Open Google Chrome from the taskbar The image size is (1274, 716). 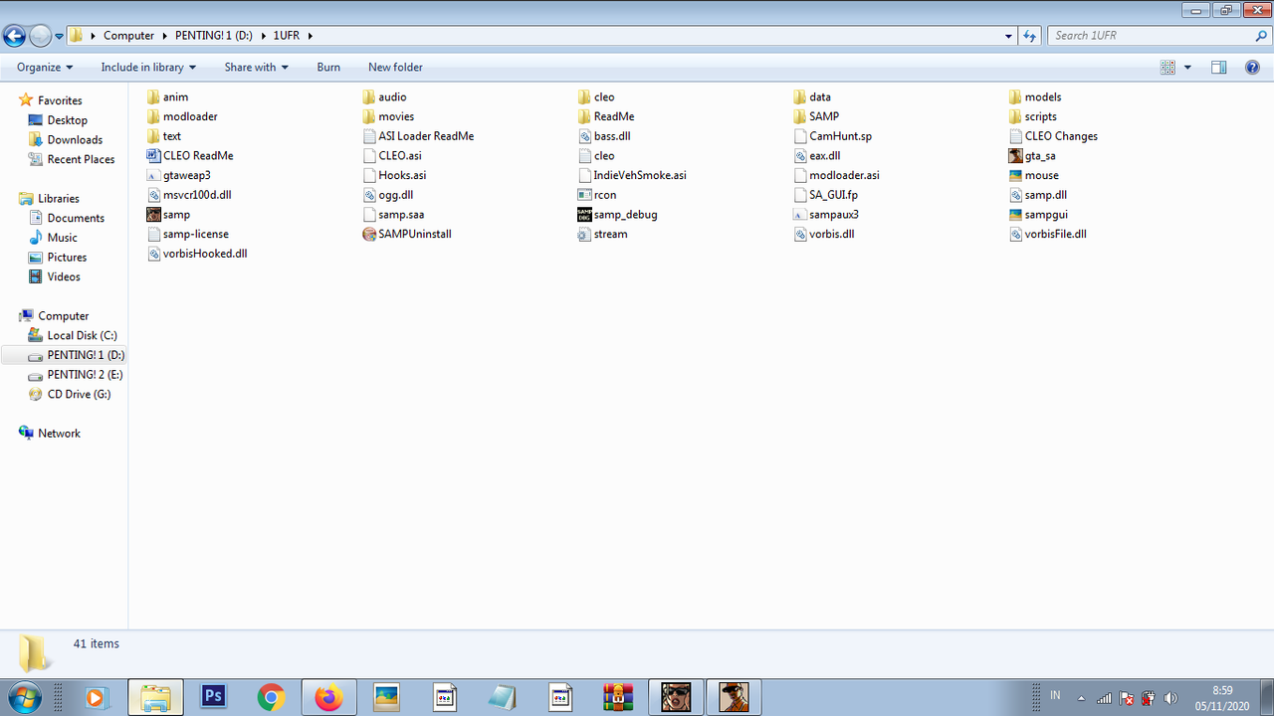pyautogui.click(x=271, y=697)
